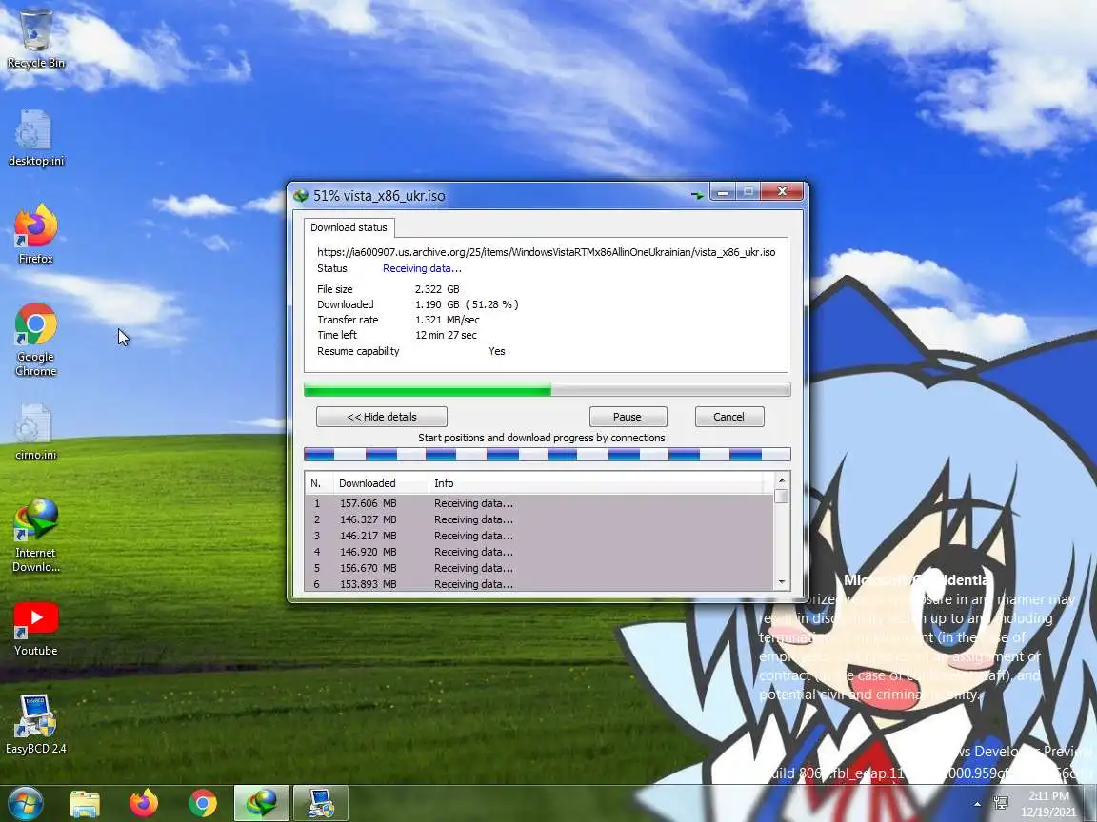Launch the EasyBCD 2.4 desktop shortcut

[35, 724]
